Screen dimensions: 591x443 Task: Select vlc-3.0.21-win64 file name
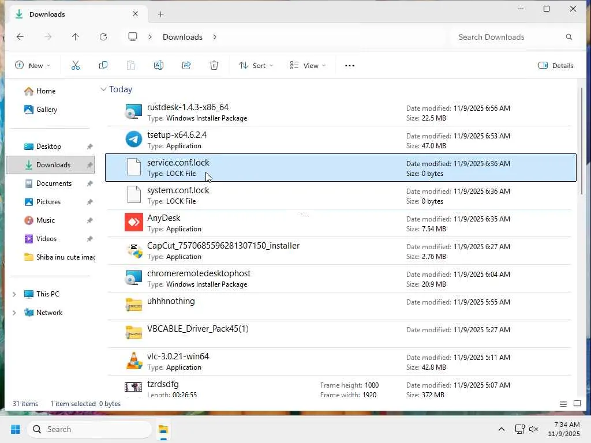[178, 356]
